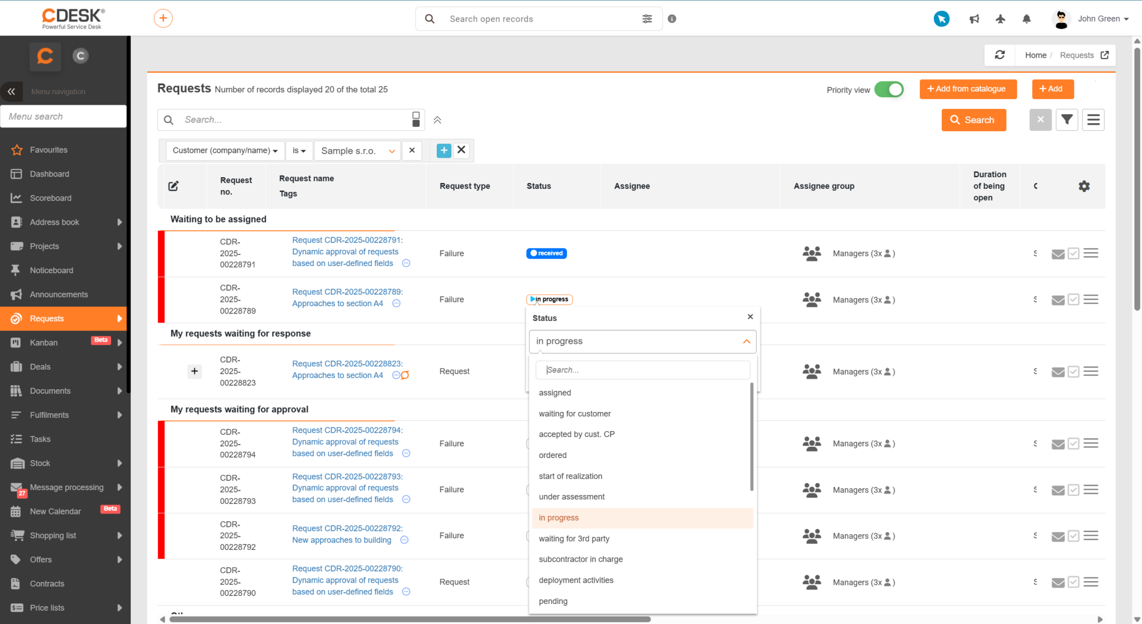This screenshot has height=624, width=1142.
Task: Expand the plus button on request CDR-2025-00228823
Action: [x=195, y=371]
